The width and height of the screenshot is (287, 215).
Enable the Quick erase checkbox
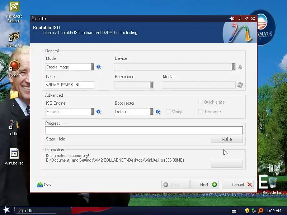[x=201, y=102]
